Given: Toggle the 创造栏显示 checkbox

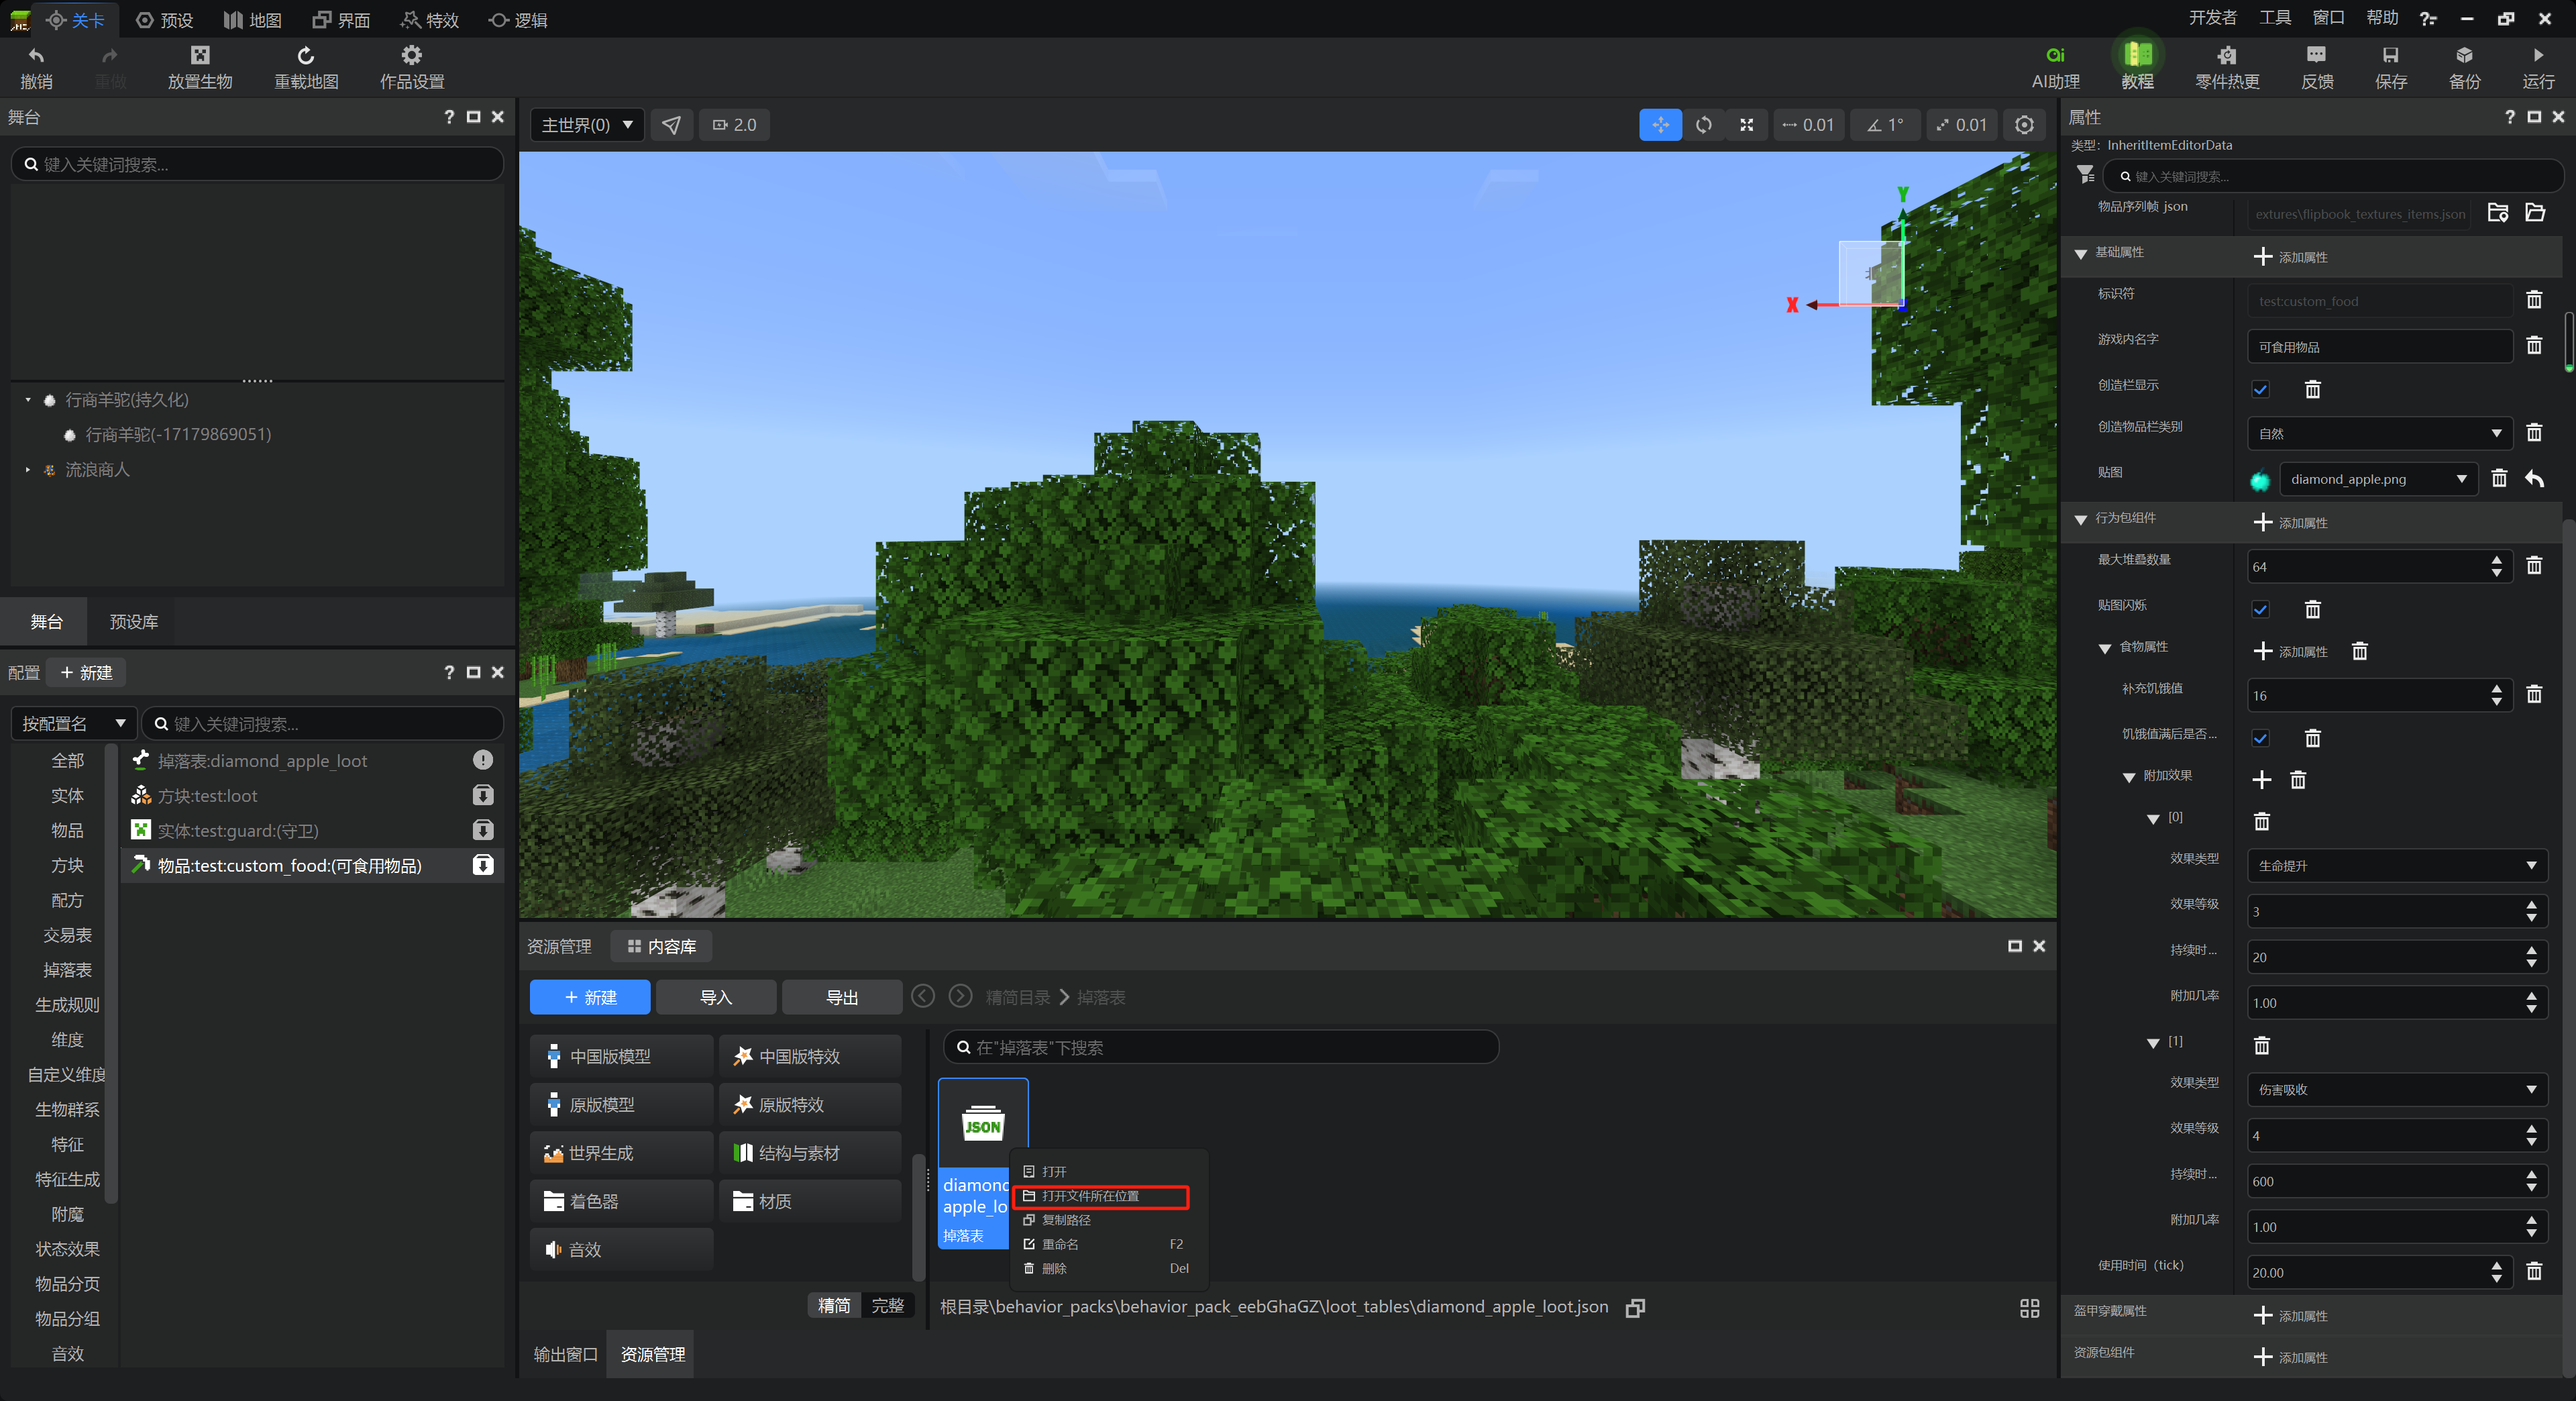Looking at the screenshot, I should [x=2259, y=389].
